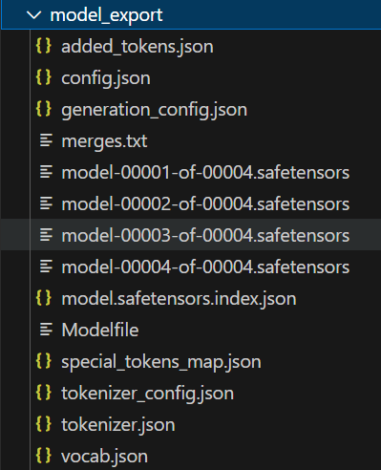Click the file icon of model-00001-of-00004.safetensors
The height and width of the screenshot is (470, 381).
pos(46,172)
